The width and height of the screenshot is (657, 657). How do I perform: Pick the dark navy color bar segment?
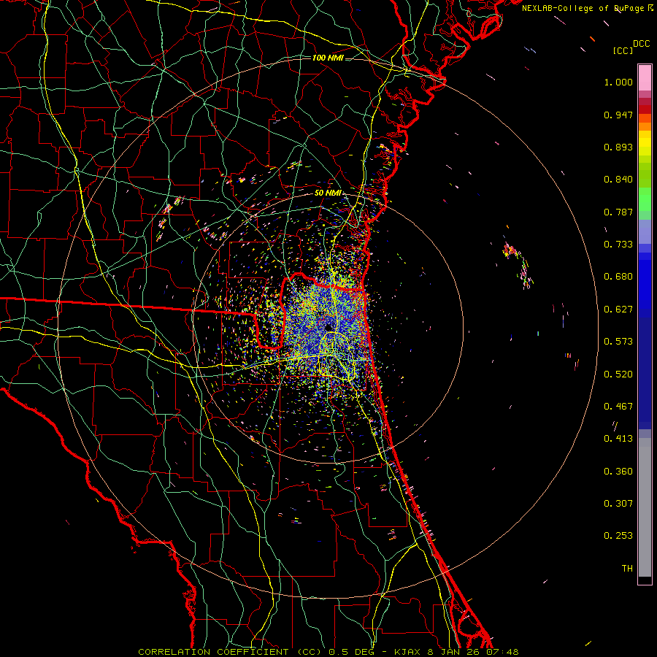tap(645, 373)
